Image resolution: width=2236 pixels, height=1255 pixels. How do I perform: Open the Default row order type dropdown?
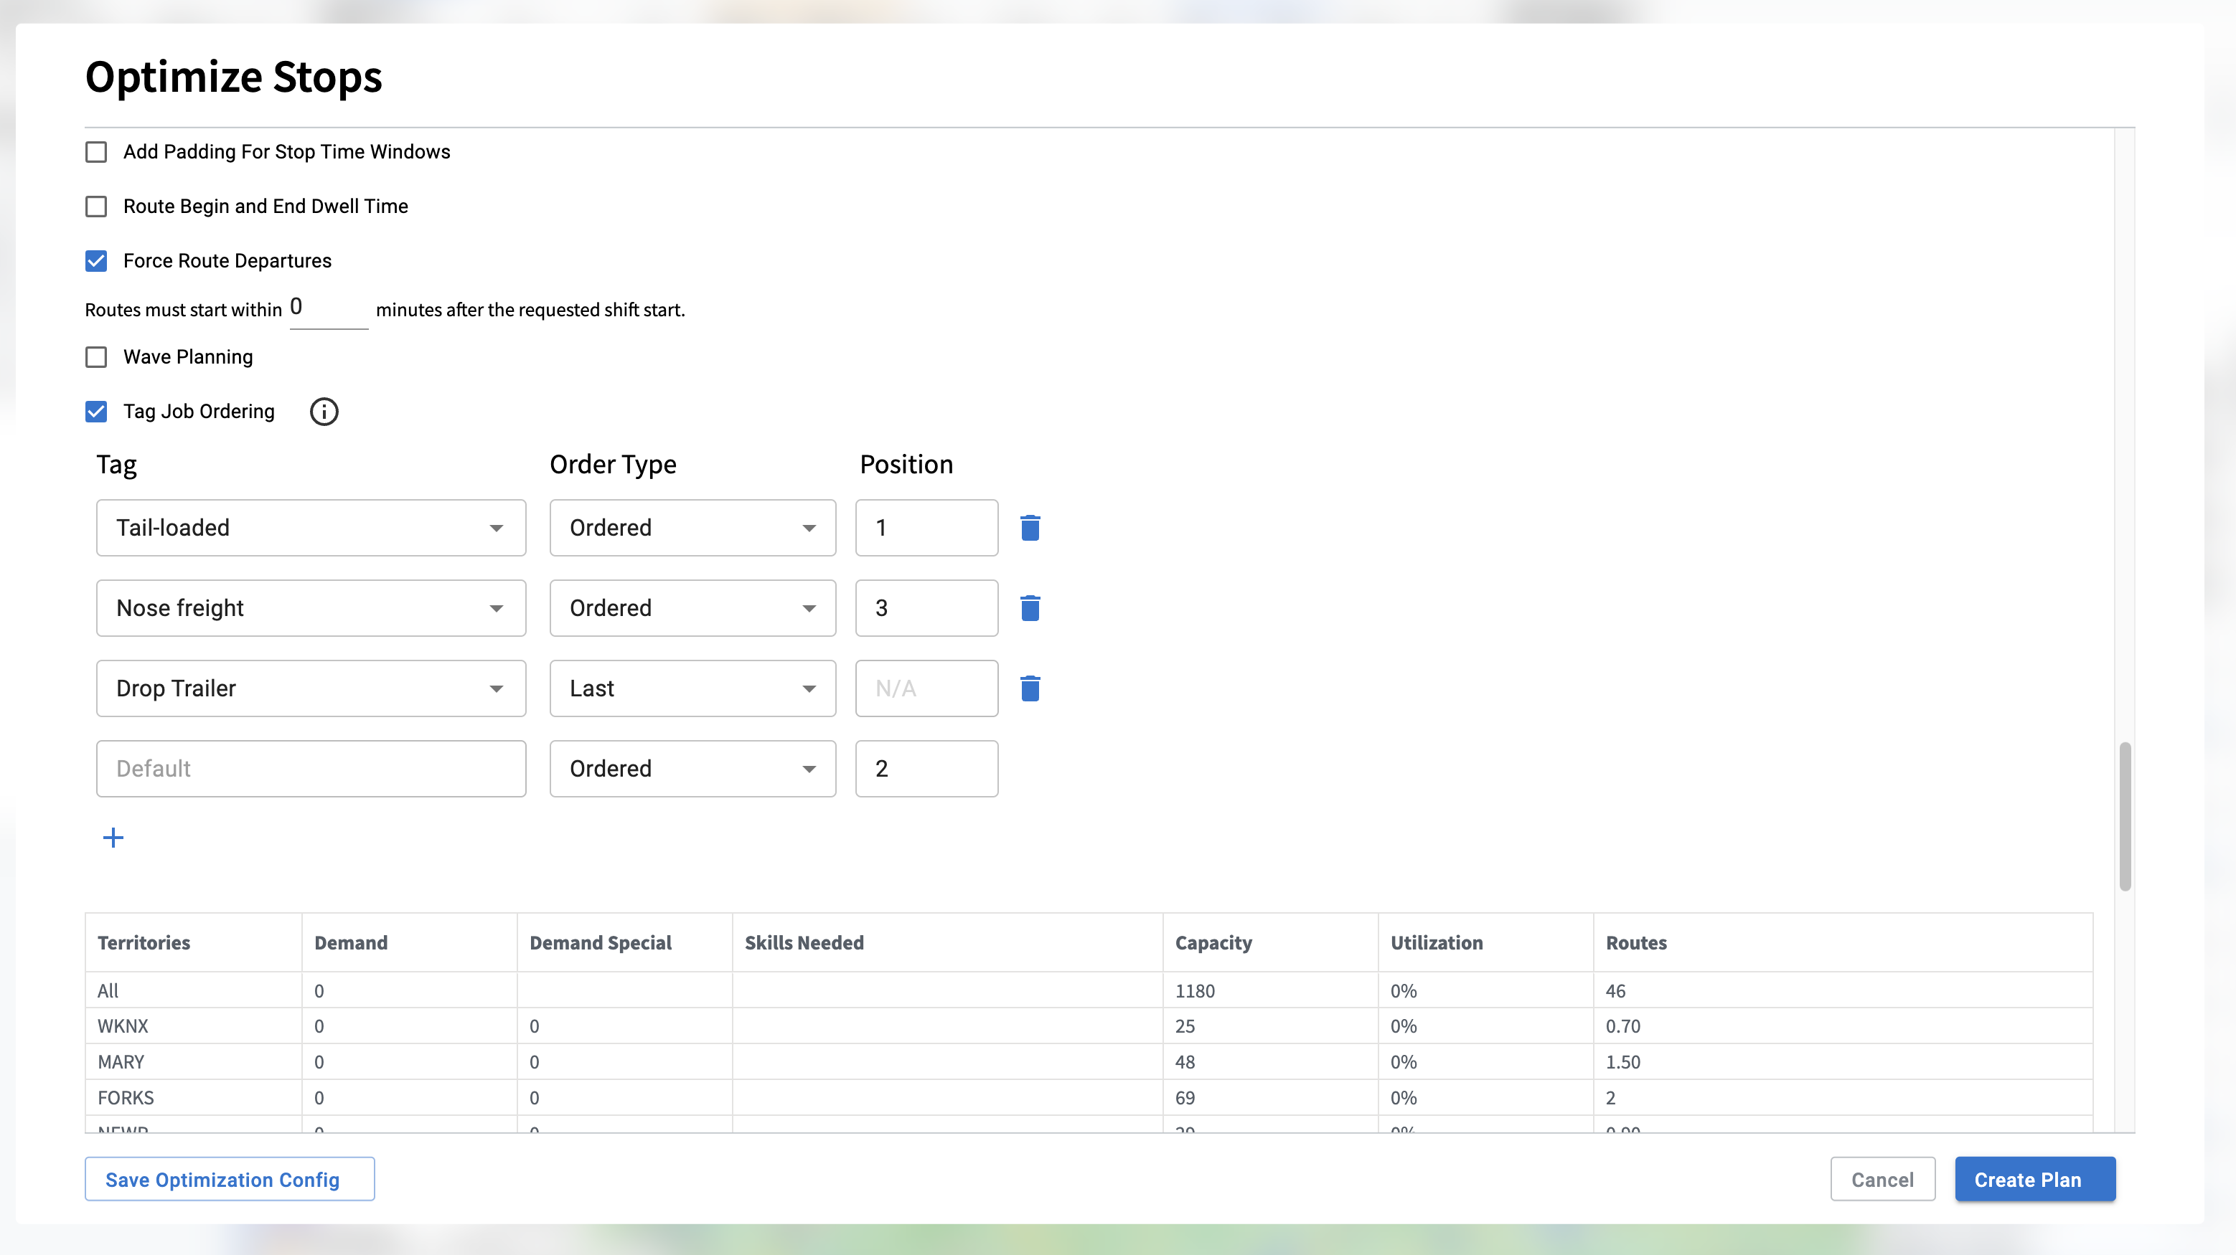692,769
